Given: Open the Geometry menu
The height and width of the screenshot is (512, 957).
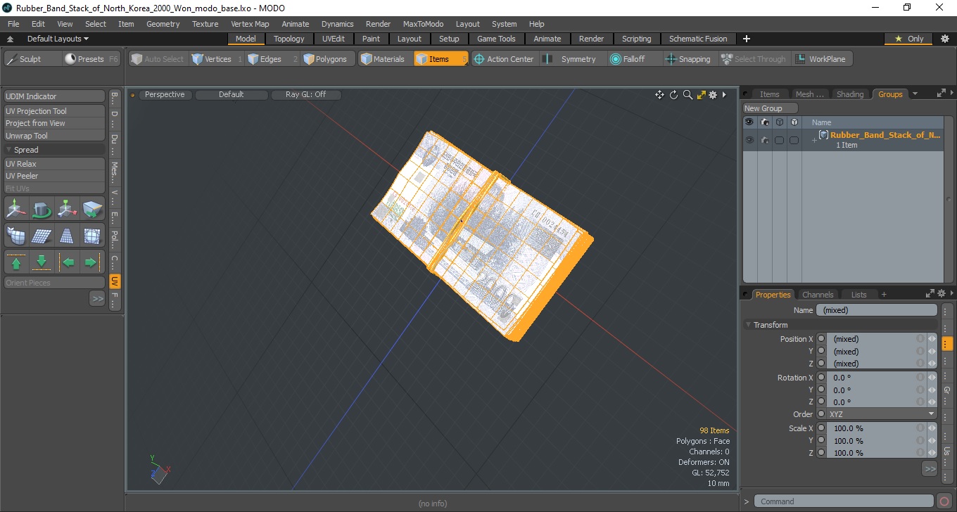Looking at the screenshot, I should coord(163,24).
